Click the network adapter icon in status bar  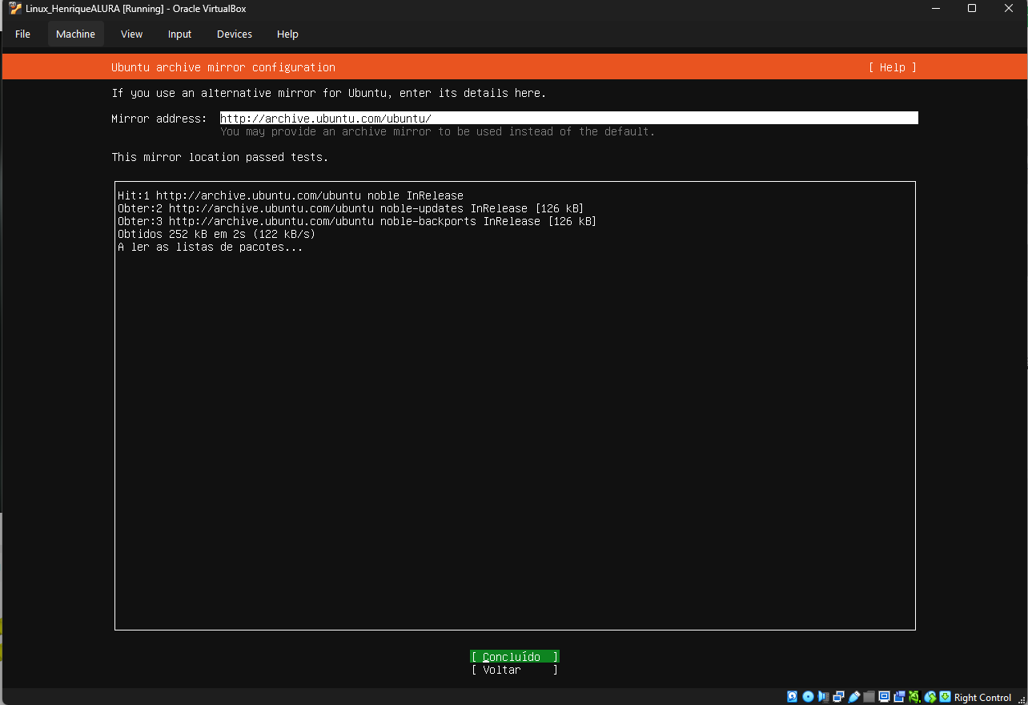[838, 697]
